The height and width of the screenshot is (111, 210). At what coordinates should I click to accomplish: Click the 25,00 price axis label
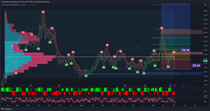click(205, 50)
